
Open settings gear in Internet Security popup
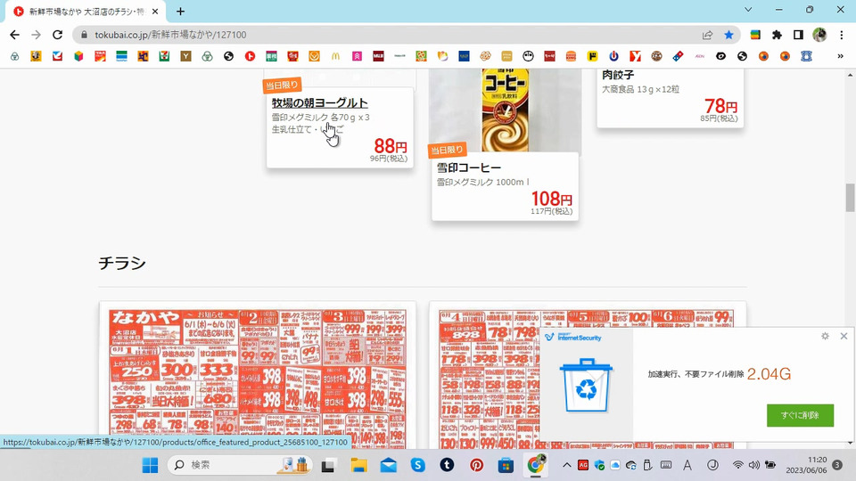[825, 336]
